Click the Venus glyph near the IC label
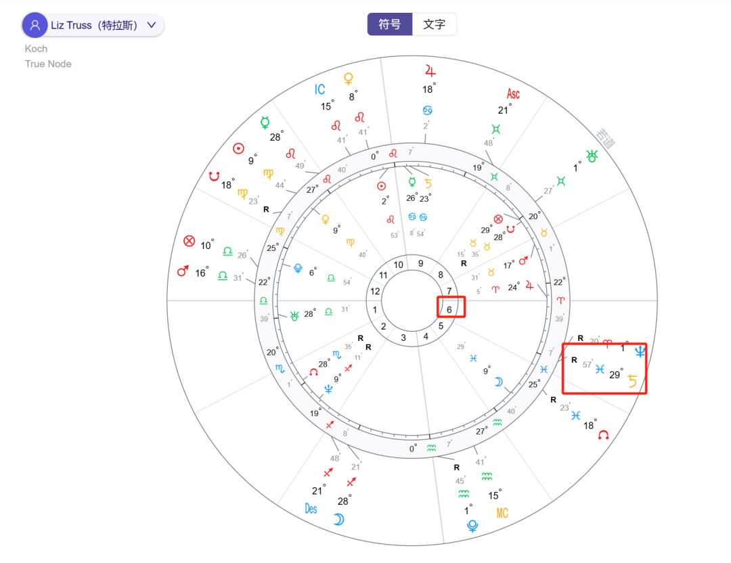 tap(348, 79)
